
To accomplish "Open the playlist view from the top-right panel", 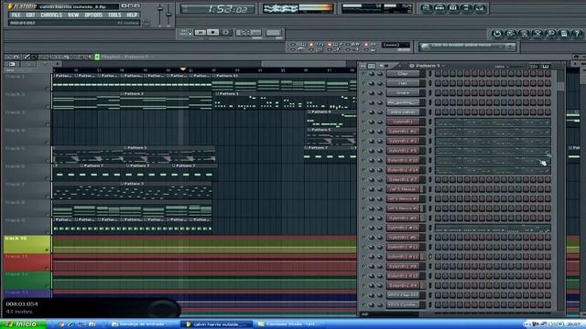I will [427, 8].
